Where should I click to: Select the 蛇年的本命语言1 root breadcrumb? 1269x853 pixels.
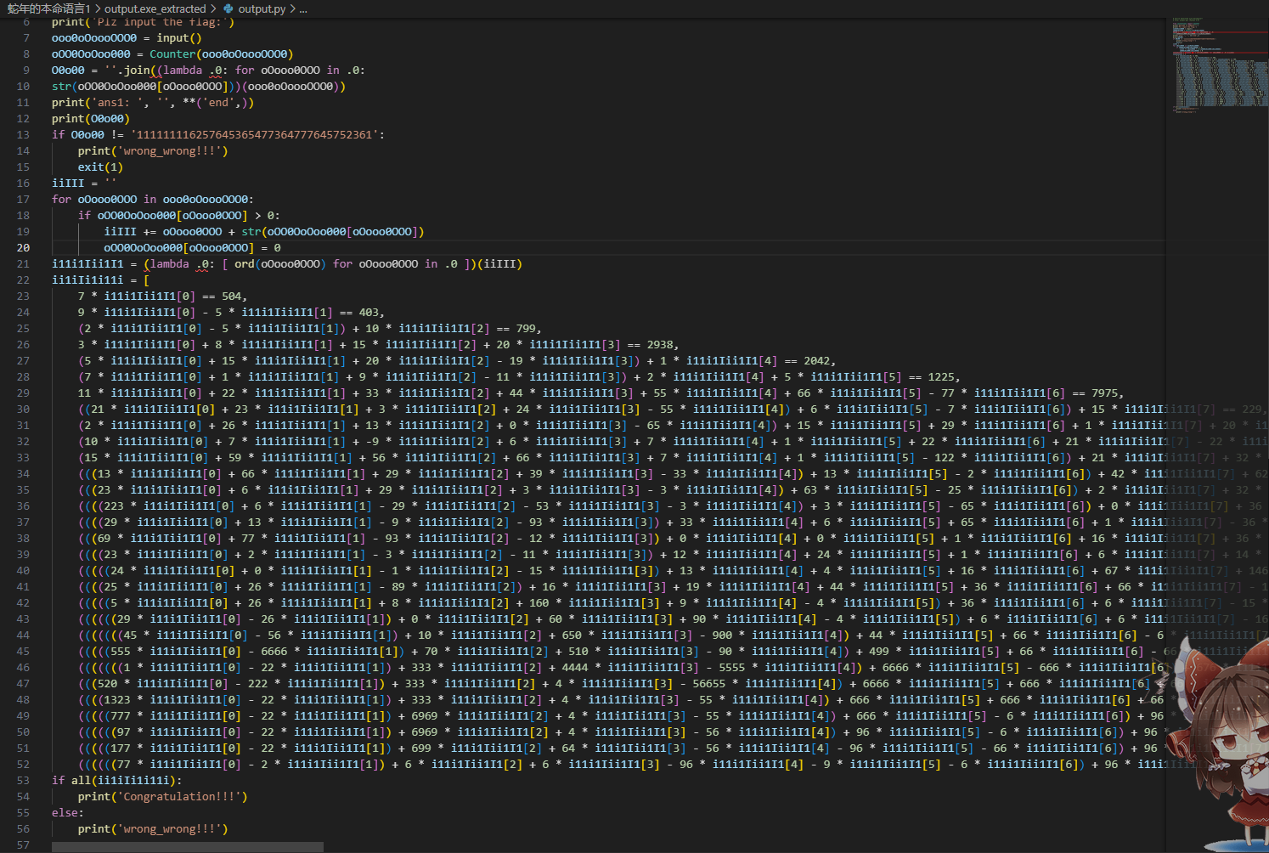[48, 8]
